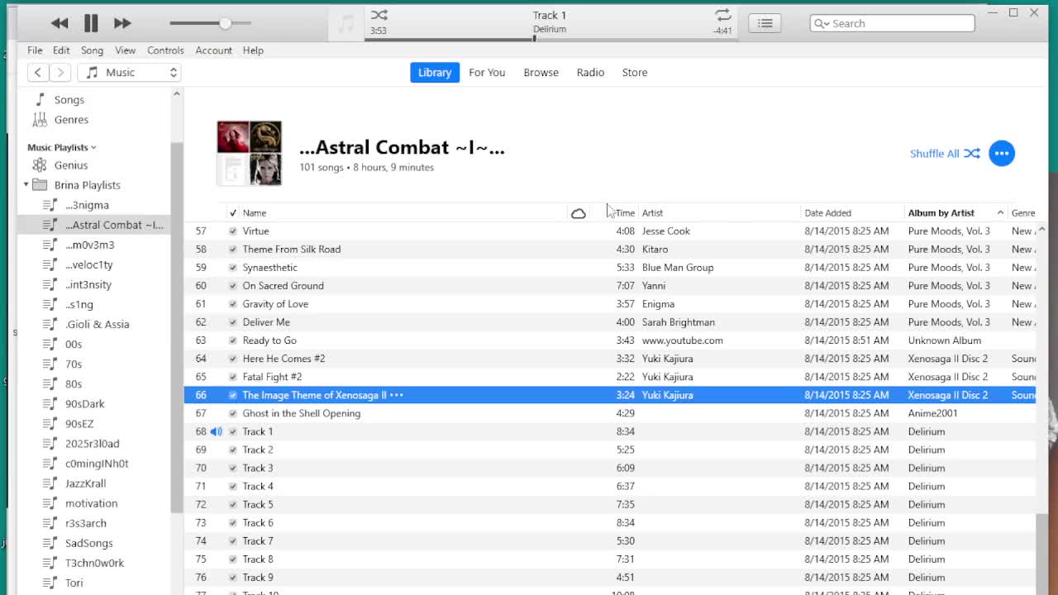
Task: Uncheck the Virtue song checkbox
Action: click(x=233, y=231)
